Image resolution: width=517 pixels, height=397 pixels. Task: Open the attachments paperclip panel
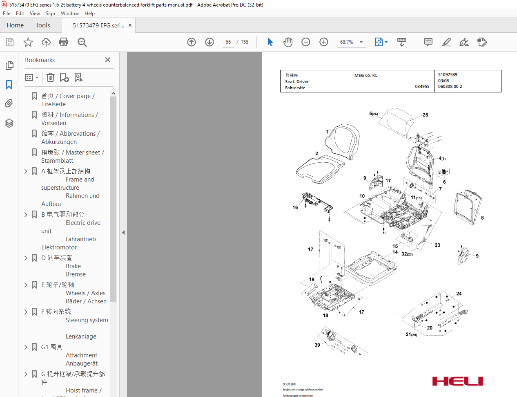coord(9,103)
